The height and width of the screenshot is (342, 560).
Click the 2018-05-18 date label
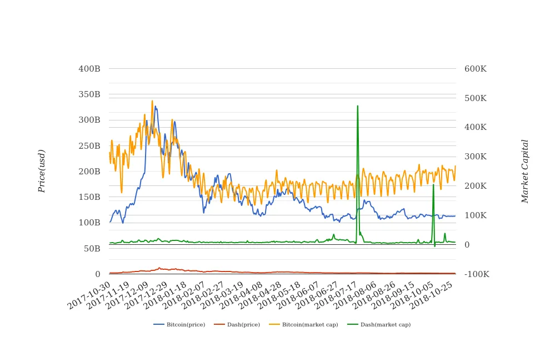[x=279, y=295]
